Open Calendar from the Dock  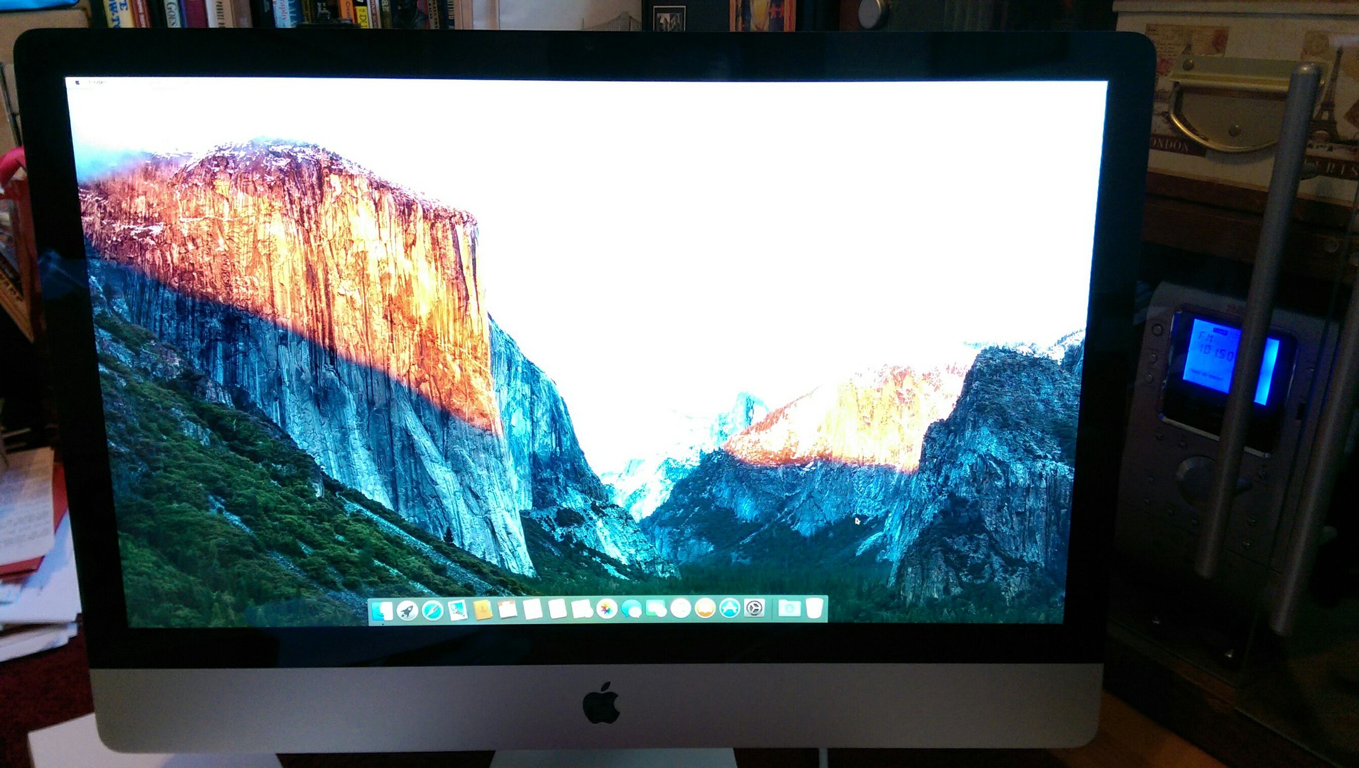click(507, 610)
